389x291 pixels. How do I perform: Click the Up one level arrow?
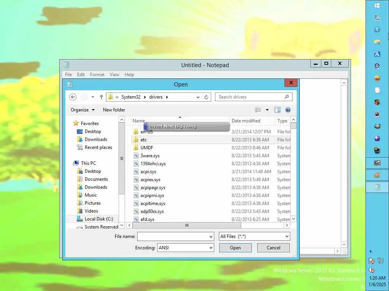(101, 97)
